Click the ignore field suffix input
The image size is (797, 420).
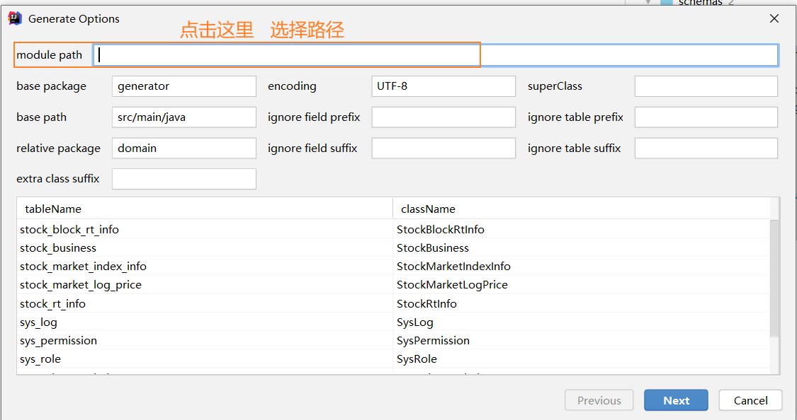443,148
